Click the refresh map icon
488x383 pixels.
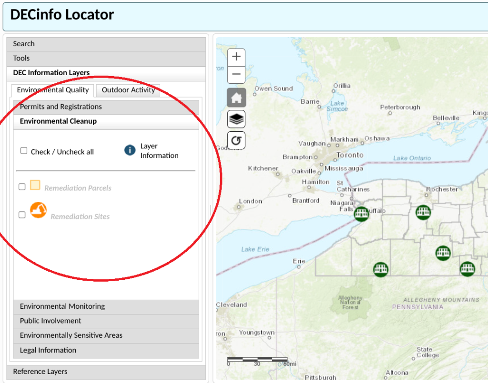tap(236, 140)
